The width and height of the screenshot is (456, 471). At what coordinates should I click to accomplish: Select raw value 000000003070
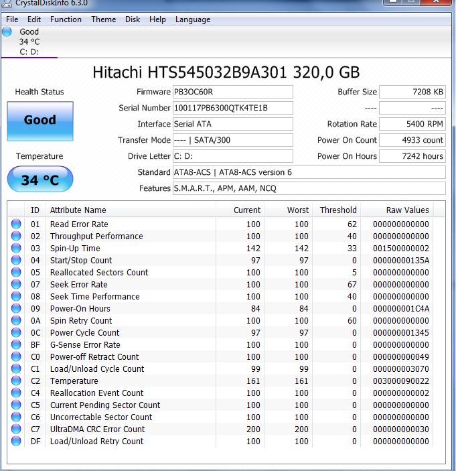tap(401, 369)
